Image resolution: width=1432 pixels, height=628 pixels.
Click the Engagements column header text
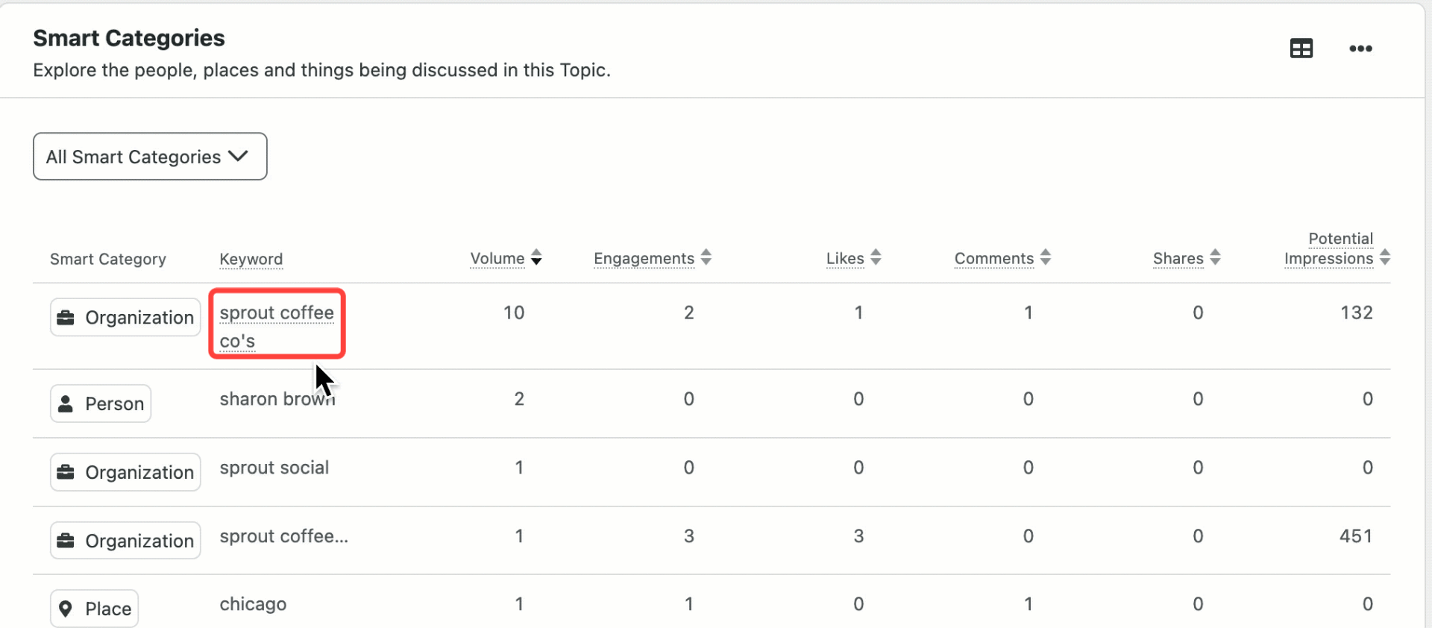644,258
